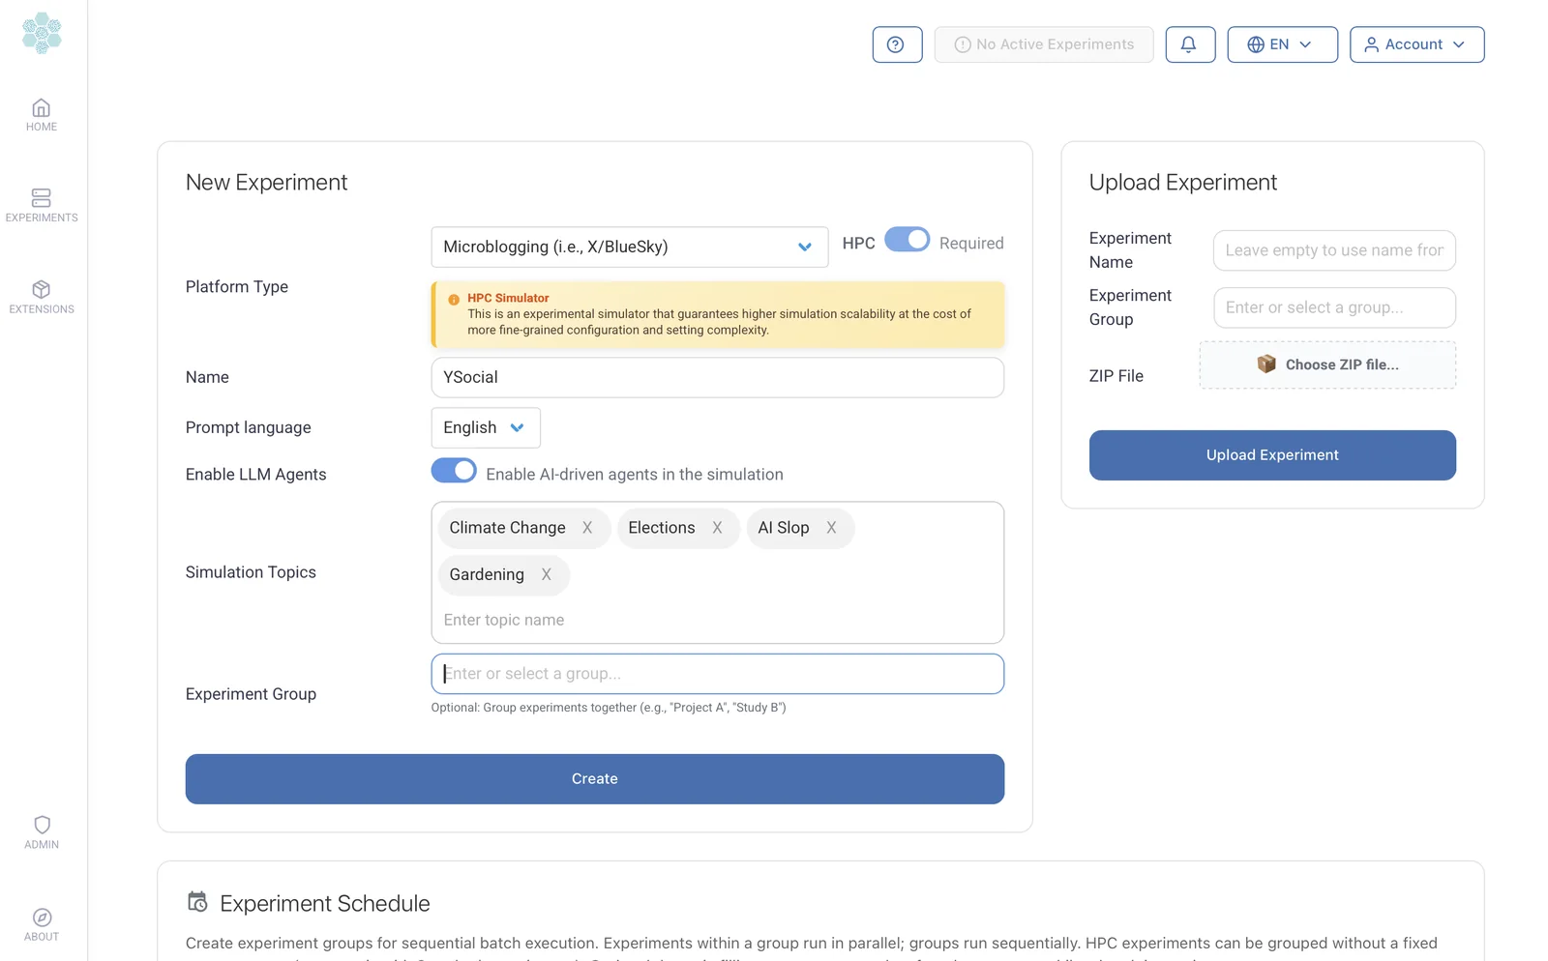1548x961 pixels.
Task: Open the EN language selector
Action: click(x=1282, y=44)
